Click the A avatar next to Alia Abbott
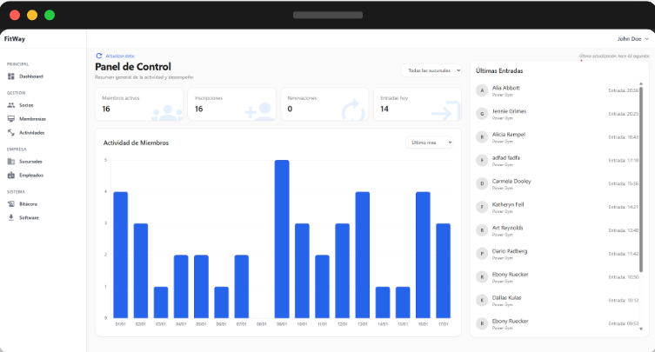655x352 pixels. (x=482, y=90)
